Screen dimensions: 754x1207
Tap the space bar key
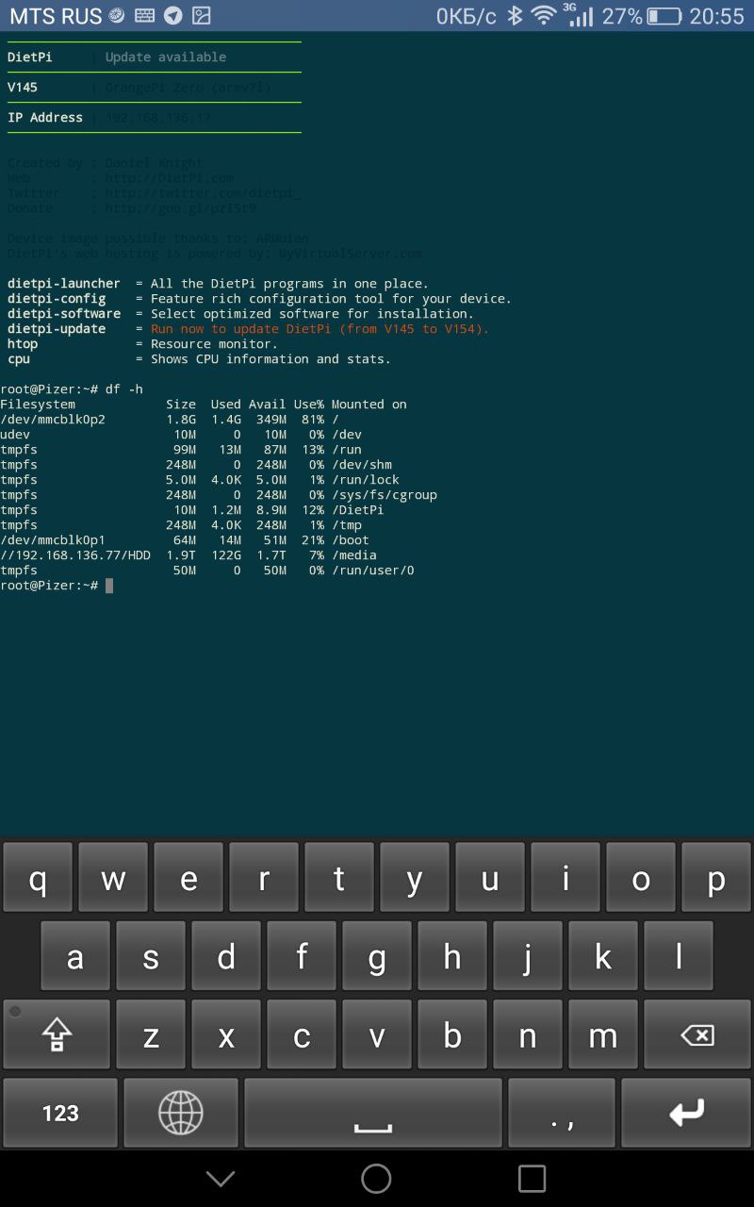pyautogui.click(x=373, y=1113)
